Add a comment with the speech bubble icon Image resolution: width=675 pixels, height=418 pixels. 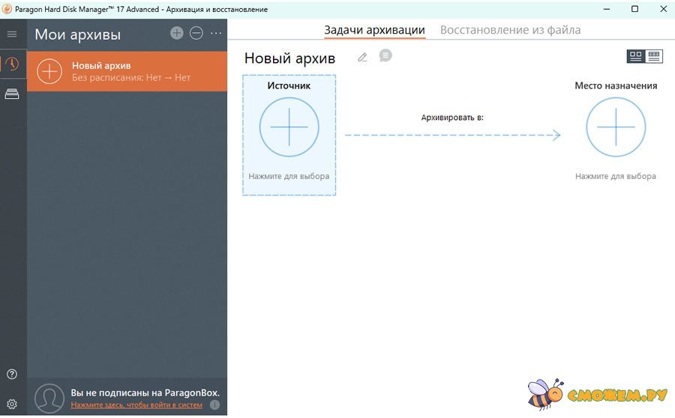[x=385, y=56]
